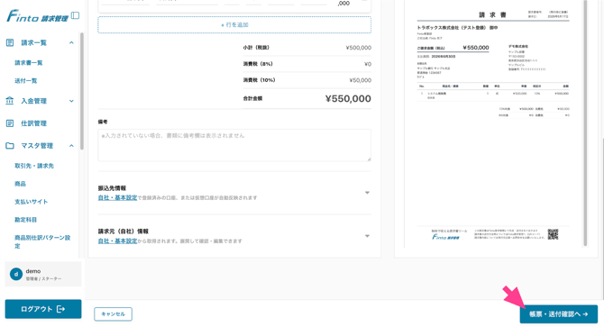This screenshot has width=604, height=327.
Task: Click the 請求一覧 list icon
Action: pos(10,42)
